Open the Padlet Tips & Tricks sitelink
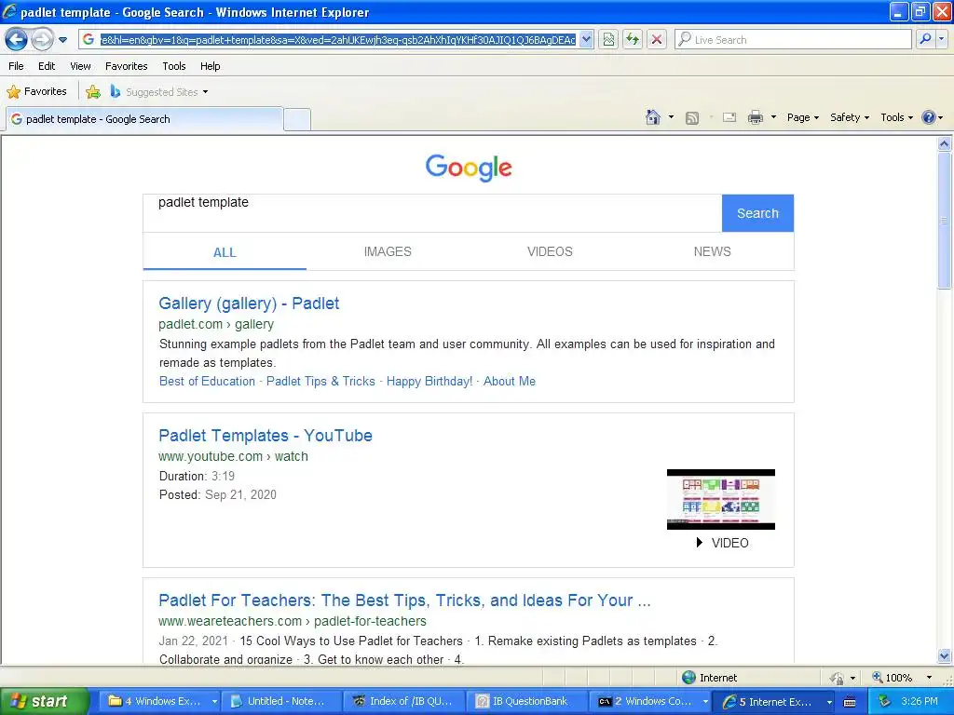This screenshot has height=715, width=954. [320, 381]
